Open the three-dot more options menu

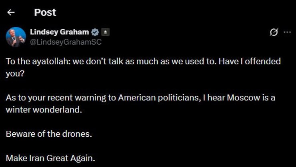287,32
